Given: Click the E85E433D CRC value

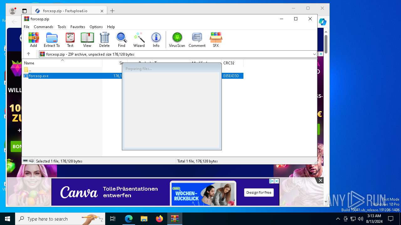Looking at the screenshot, I should tap(231, 76).
